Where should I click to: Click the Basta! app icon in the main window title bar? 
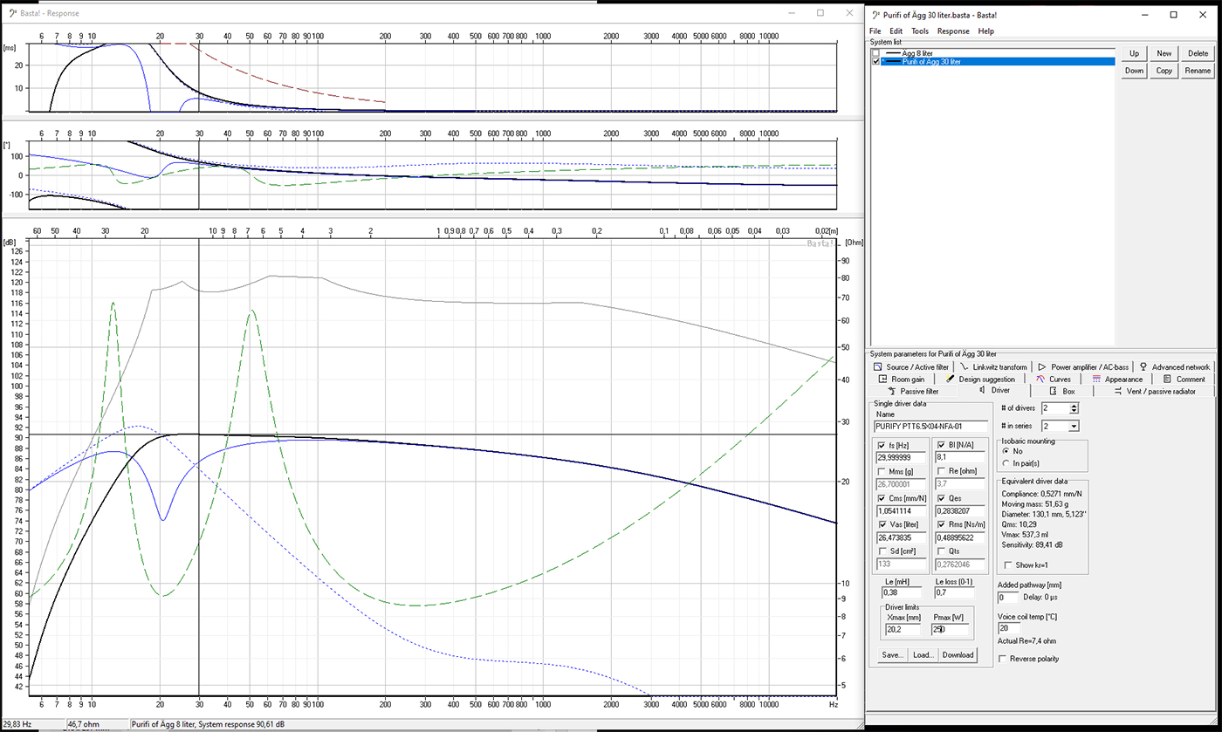877,14
